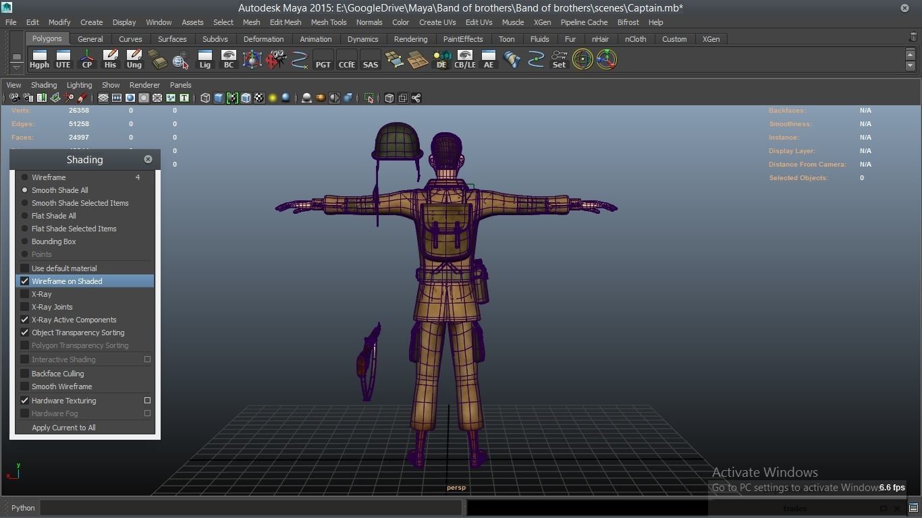
Task: Click the Textured checker icon in the panel toolbar
Action: coord(259,98)
